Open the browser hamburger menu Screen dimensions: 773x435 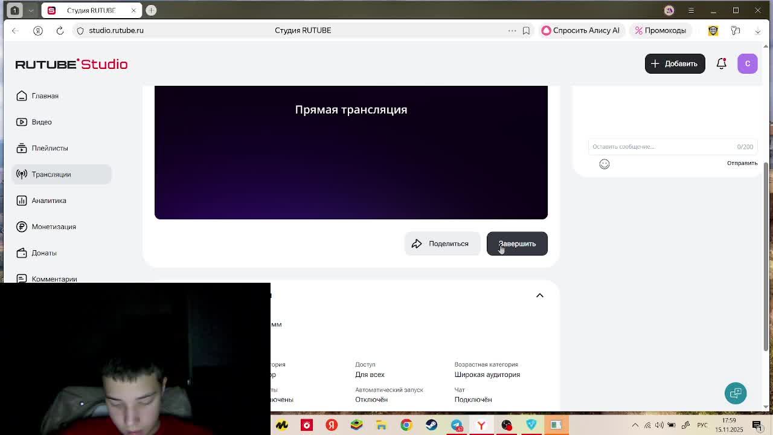pyautogui.click(x=691, y=10)
